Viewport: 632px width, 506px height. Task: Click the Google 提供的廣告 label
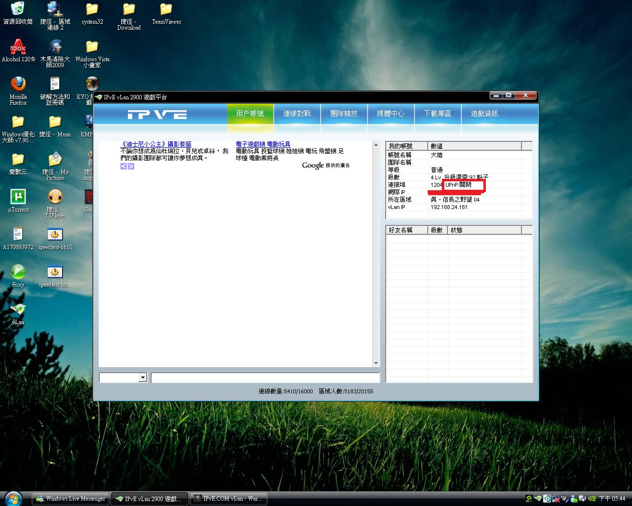coord(326,166)
